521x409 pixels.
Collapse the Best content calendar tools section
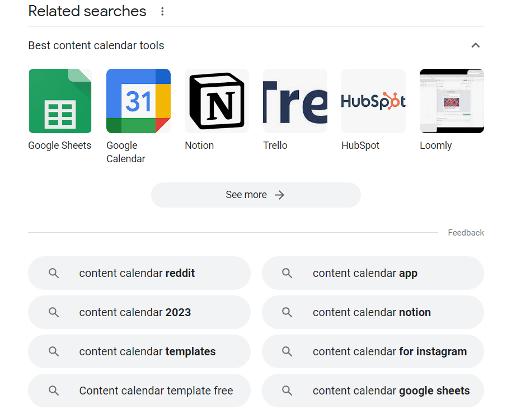coord(476,45)
